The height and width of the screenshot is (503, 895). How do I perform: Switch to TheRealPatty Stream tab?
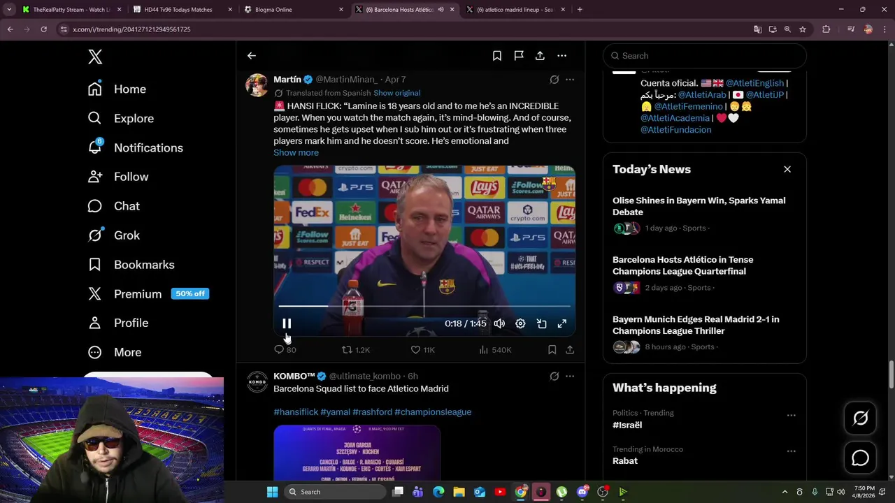[x=71, y=10]
